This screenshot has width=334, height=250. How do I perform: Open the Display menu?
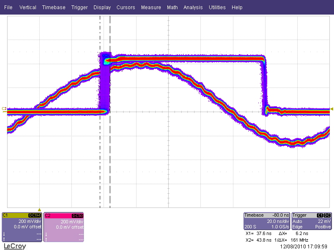click(x=102, y=7)
